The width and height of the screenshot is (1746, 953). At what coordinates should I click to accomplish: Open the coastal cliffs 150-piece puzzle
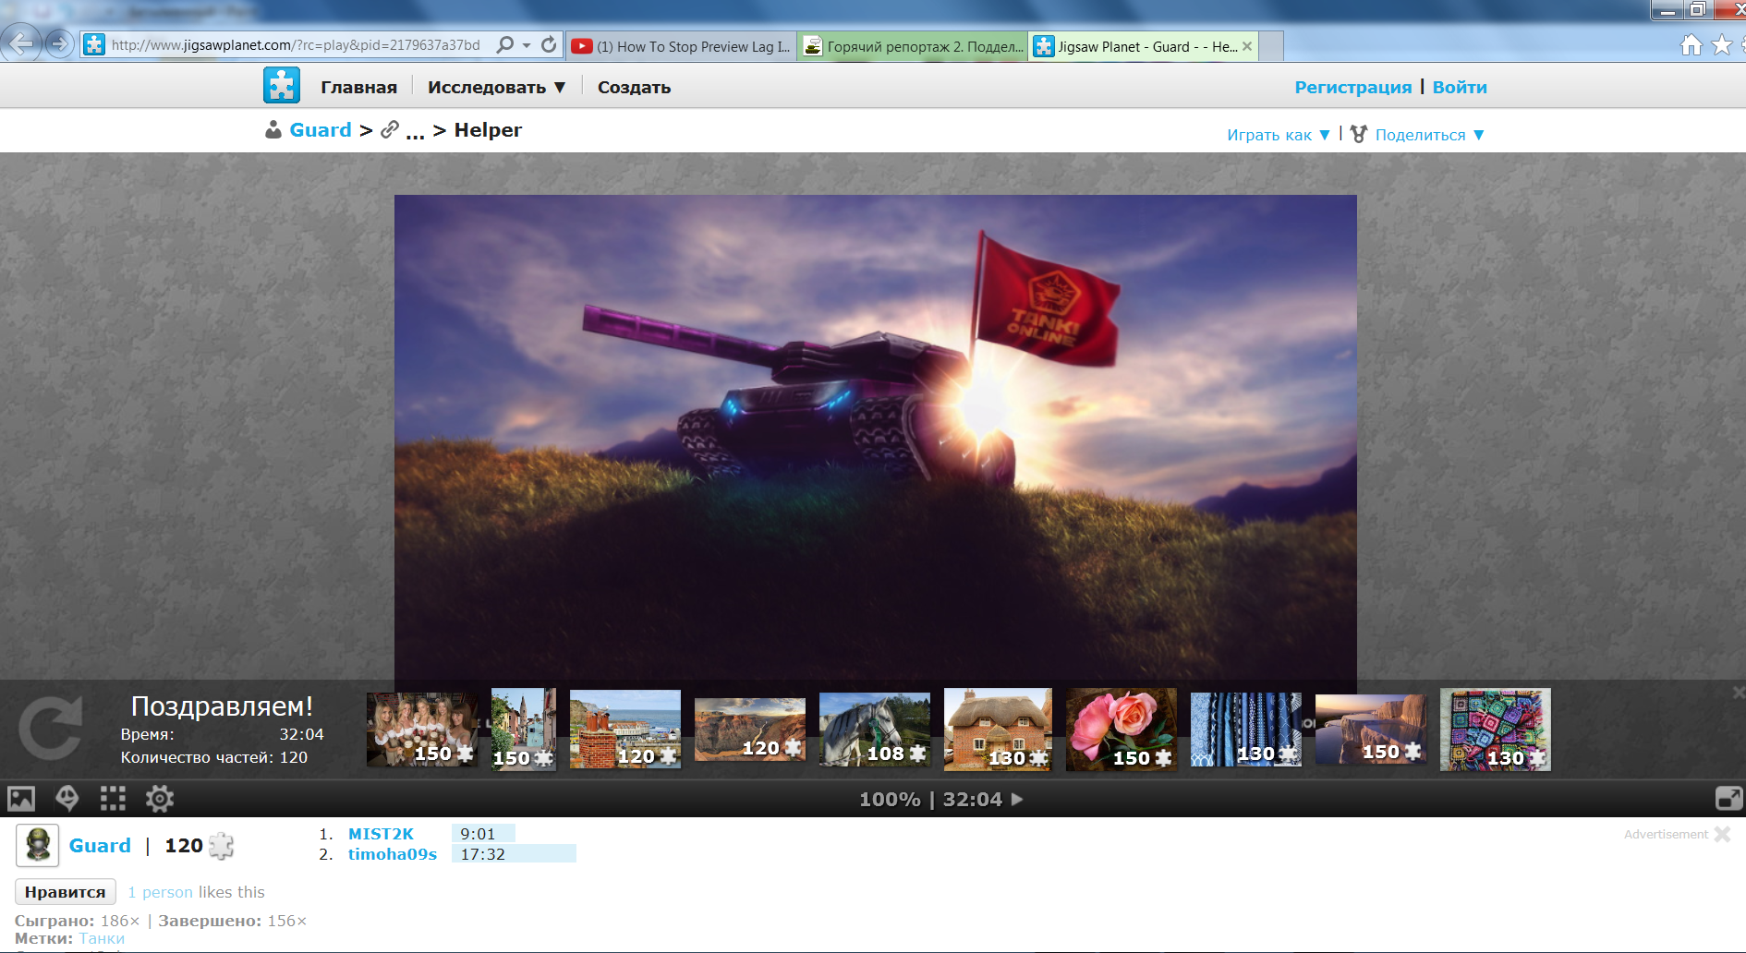(1371, 730)
